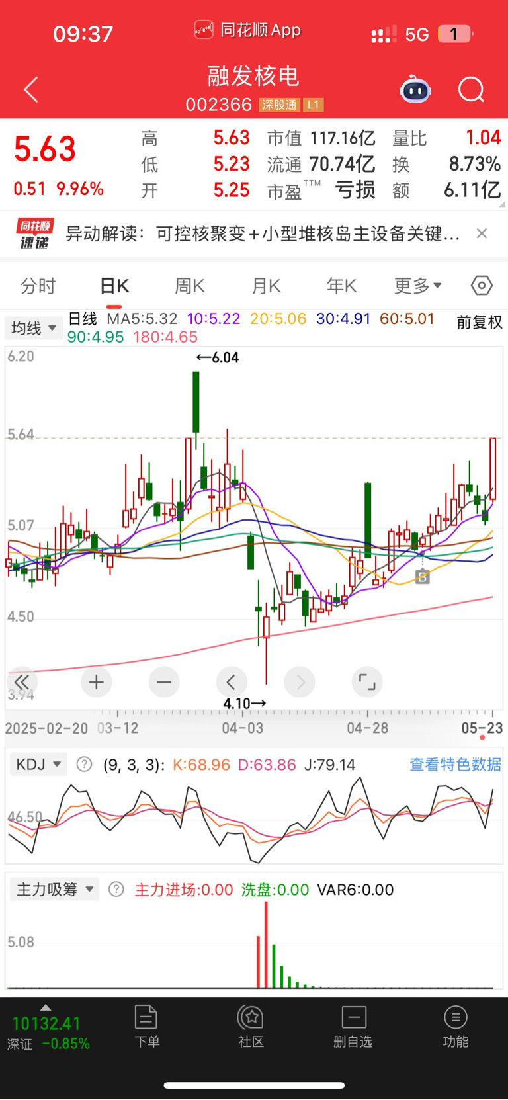
Task: Tap the 主力进场:0.00 indicator value
Action: [184, 890]
